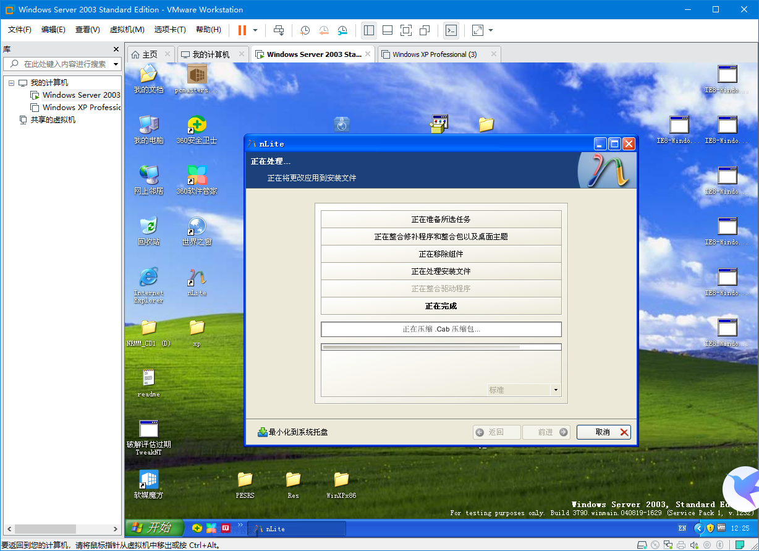
Task: Click the Send Ctrl+Alt+Del toolbar icon
Action: click(279, 30)
